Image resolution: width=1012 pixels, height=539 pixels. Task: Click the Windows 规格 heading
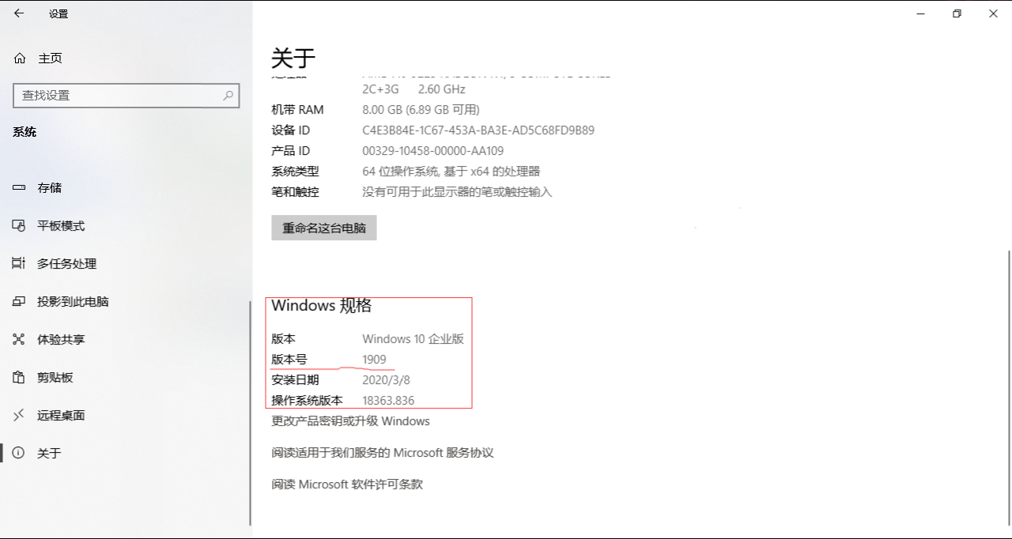[322, 306]
